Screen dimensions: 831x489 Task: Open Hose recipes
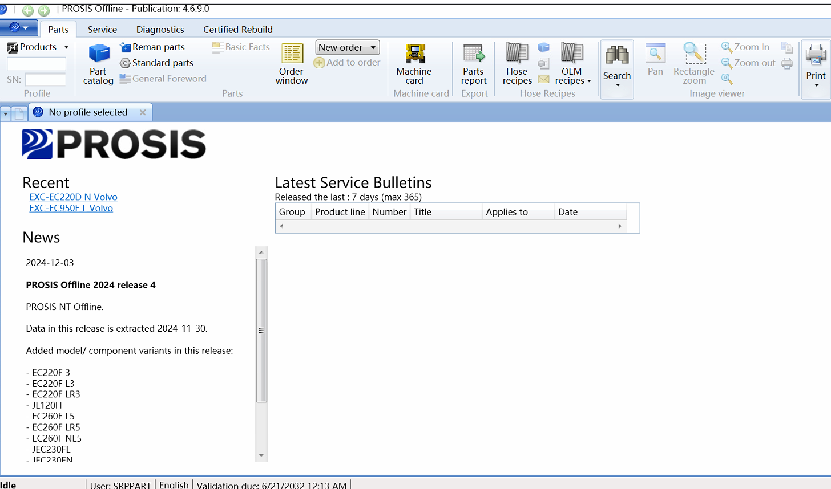coord(517,64)
